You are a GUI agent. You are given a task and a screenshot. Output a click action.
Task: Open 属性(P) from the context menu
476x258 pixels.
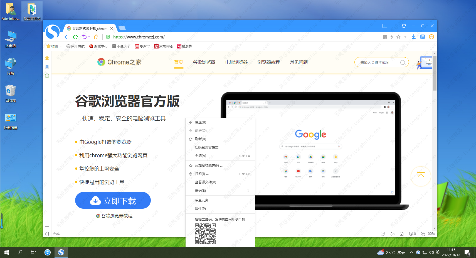point(220,209)
